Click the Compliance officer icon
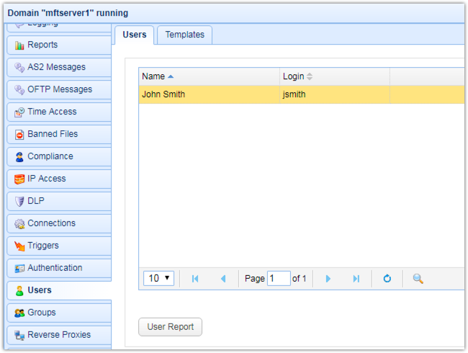The width and height of the screenshot is (468, 353). [x=19, y=157]
